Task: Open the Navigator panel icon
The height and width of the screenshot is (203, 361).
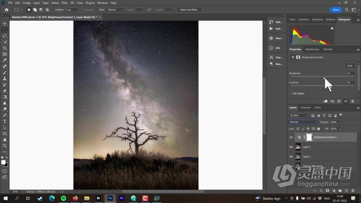Action: [x=271, y=38]
